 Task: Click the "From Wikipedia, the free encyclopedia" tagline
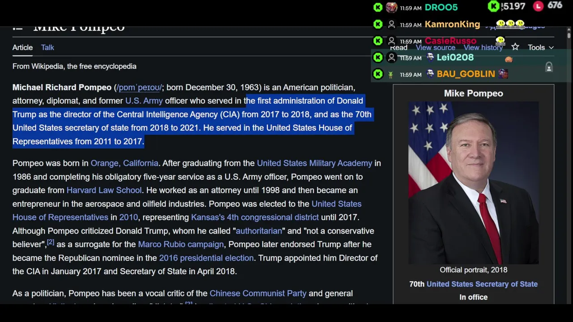[x=74, y=66]
